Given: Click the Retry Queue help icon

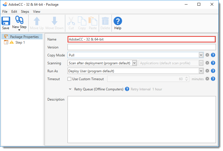Looking at the screenshot, I should (127, 89).
